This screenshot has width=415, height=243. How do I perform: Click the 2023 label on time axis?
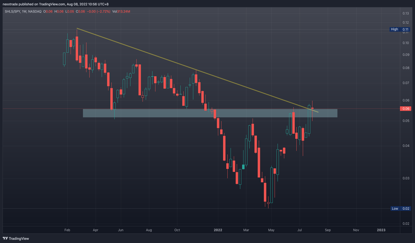[381, 230]
